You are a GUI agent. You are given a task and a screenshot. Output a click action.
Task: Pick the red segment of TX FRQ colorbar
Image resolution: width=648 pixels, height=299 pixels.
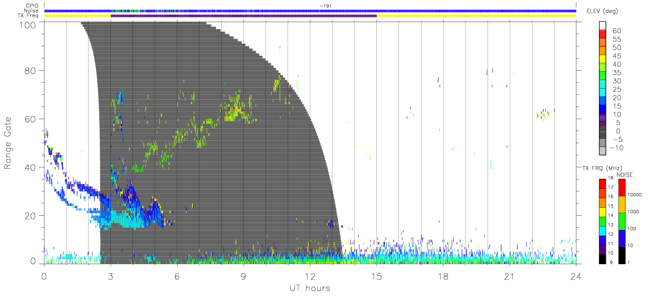point(602,184)
